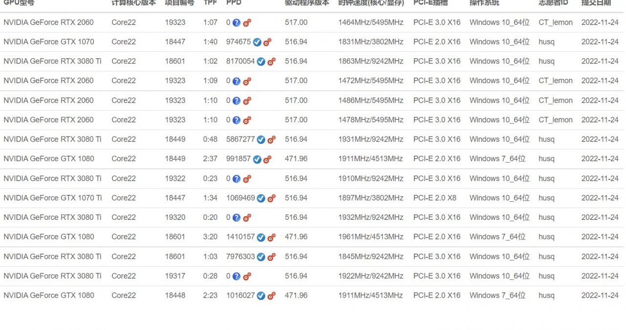Viewport: 626px width, 330px height.
Task: Click the blue checkmark beside PPD 991857
Action: 257,159
